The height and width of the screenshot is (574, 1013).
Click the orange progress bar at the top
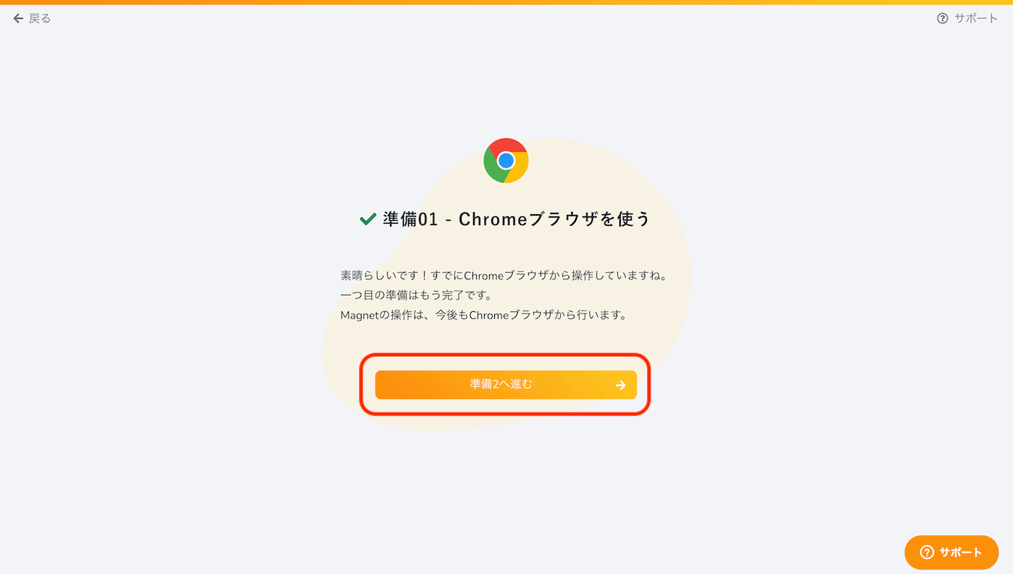point(506,2)
